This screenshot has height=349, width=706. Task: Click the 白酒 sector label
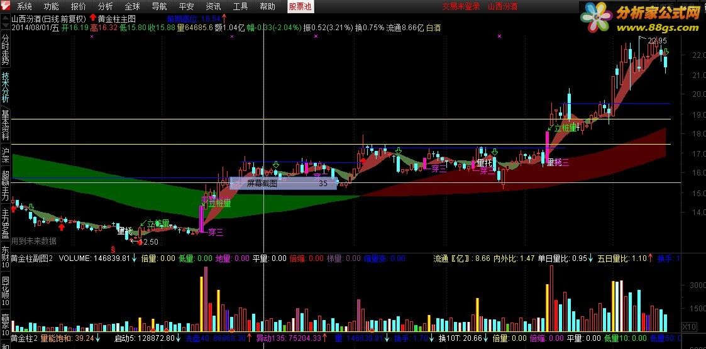pos(433,28)
